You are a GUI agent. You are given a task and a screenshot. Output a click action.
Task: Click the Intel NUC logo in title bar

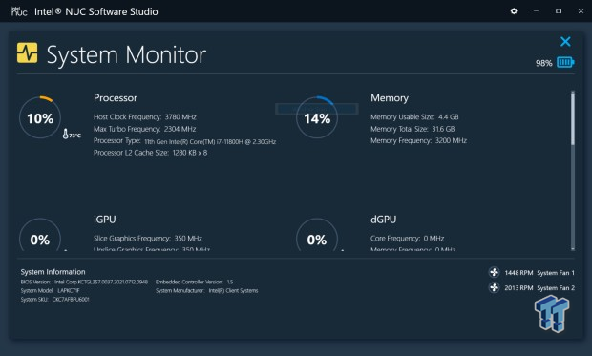point(19,11)
